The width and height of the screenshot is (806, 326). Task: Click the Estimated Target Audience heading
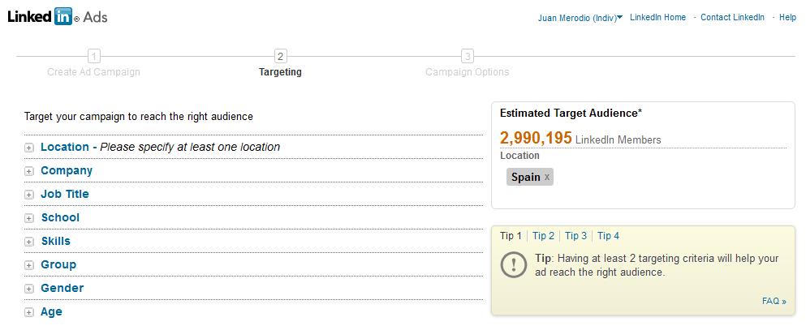point(571,114)
